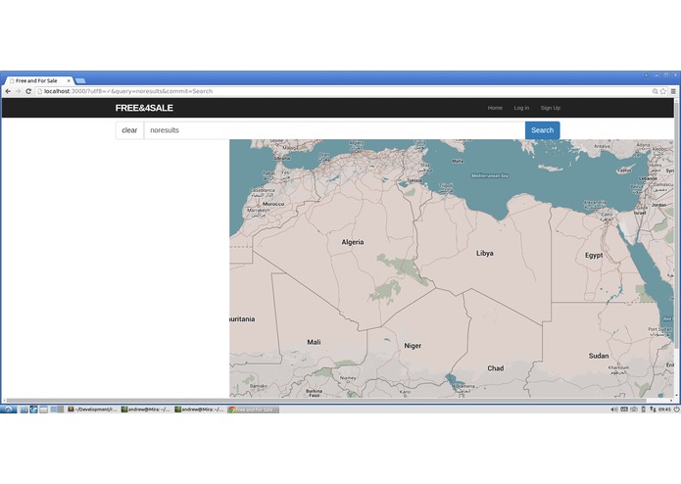Open the Sign Up nav link
Screen dimensions: 681x484
coord(551,108)
